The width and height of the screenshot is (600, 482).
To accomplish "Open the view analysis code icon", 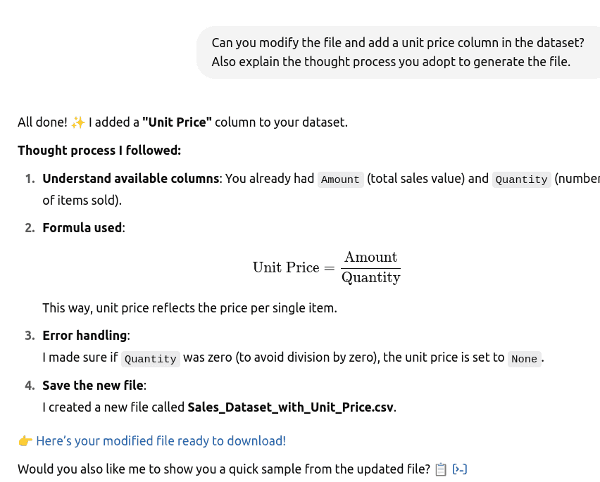I will click(460, 469).
